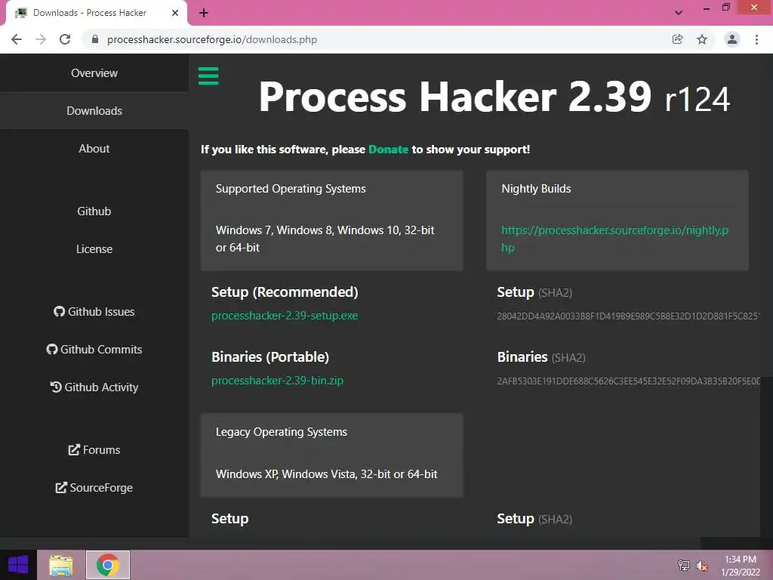Open the Chrome profile avatar

pos(732,39)
